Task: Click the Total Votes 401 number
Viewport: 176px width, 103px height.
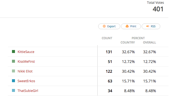Action: coord(158,9)
